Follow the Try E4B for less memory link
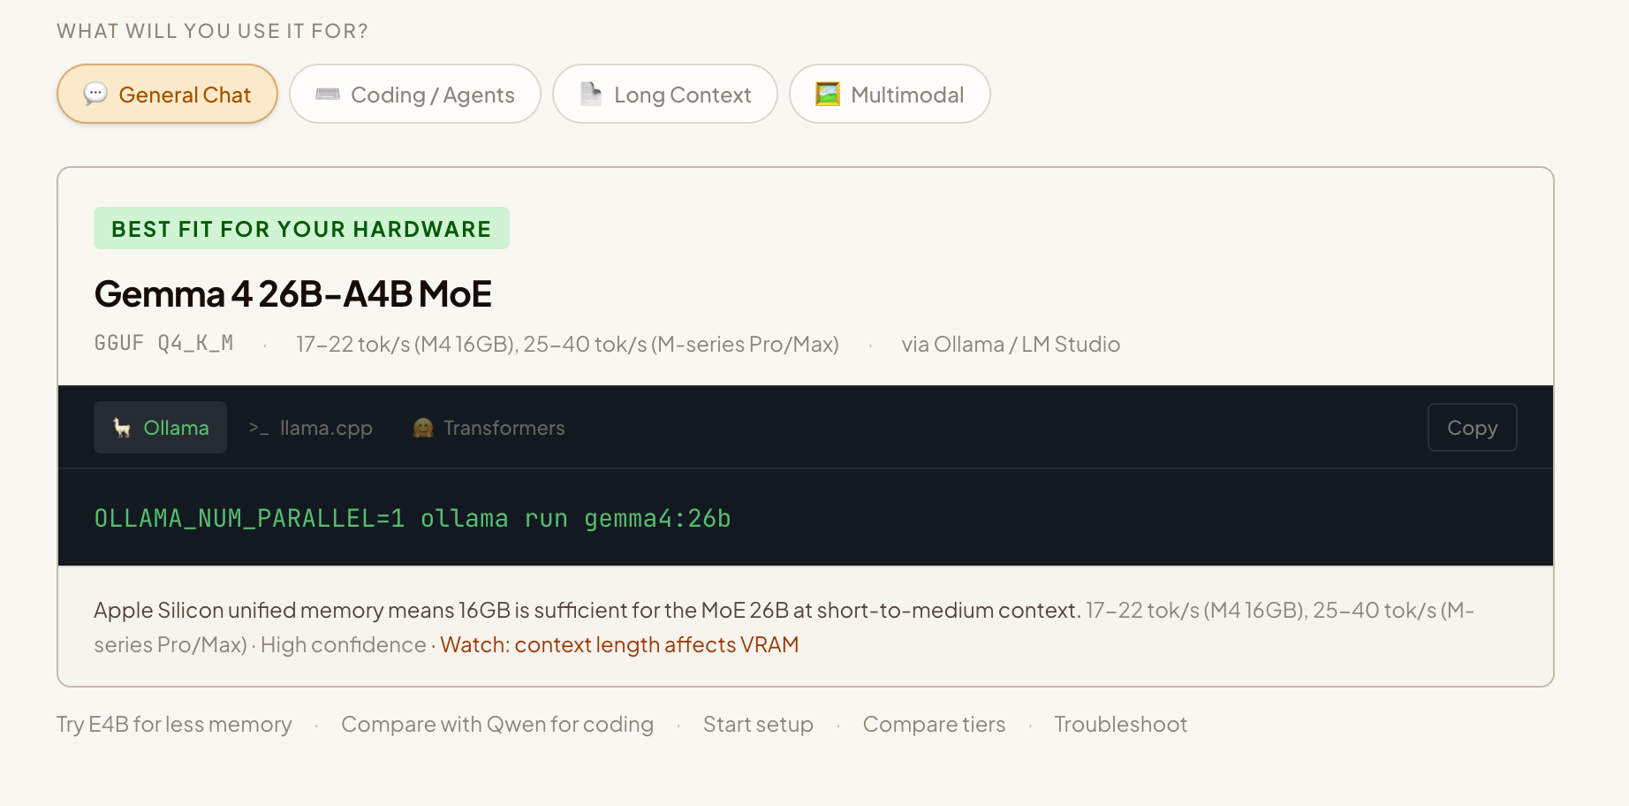The height and width of the screenshot is (806, 1629). 173,724
